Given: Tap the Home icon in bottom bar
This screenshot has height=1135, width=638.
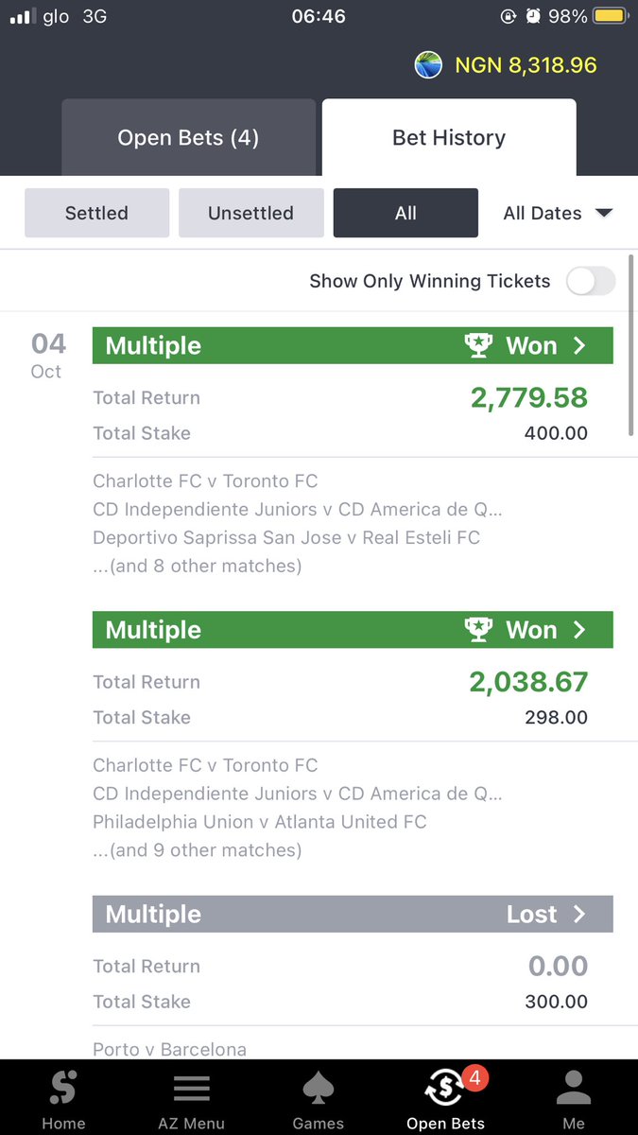Looking at the screenshot, I should pos(63,1090).
